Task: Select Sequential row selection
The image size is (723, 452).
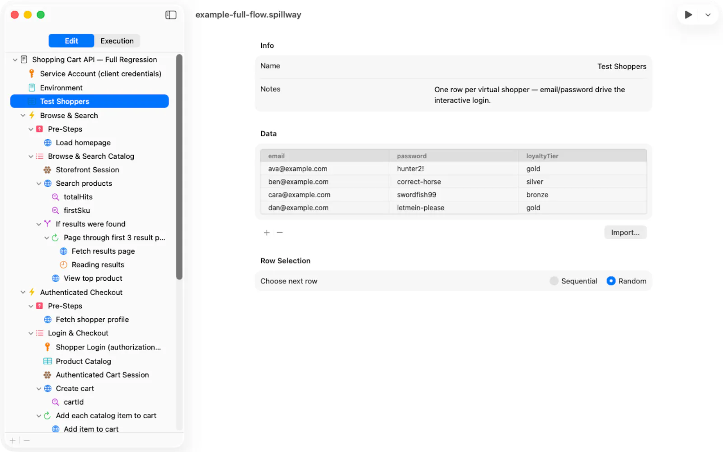Action: tap(554, 281)
